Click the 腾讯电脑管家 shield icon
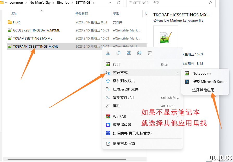The image size is (233, 162). (108, 133)
